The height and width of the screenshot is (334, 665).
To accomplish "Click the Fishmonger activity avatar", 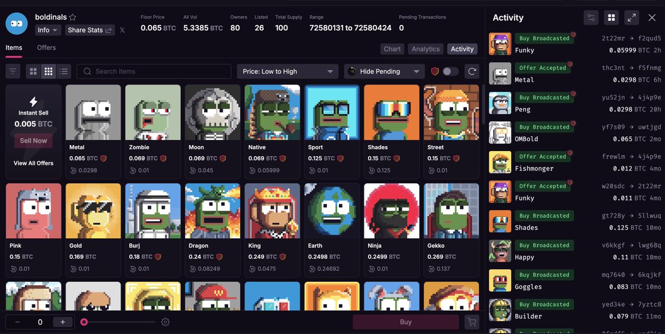I will [500, 162].
